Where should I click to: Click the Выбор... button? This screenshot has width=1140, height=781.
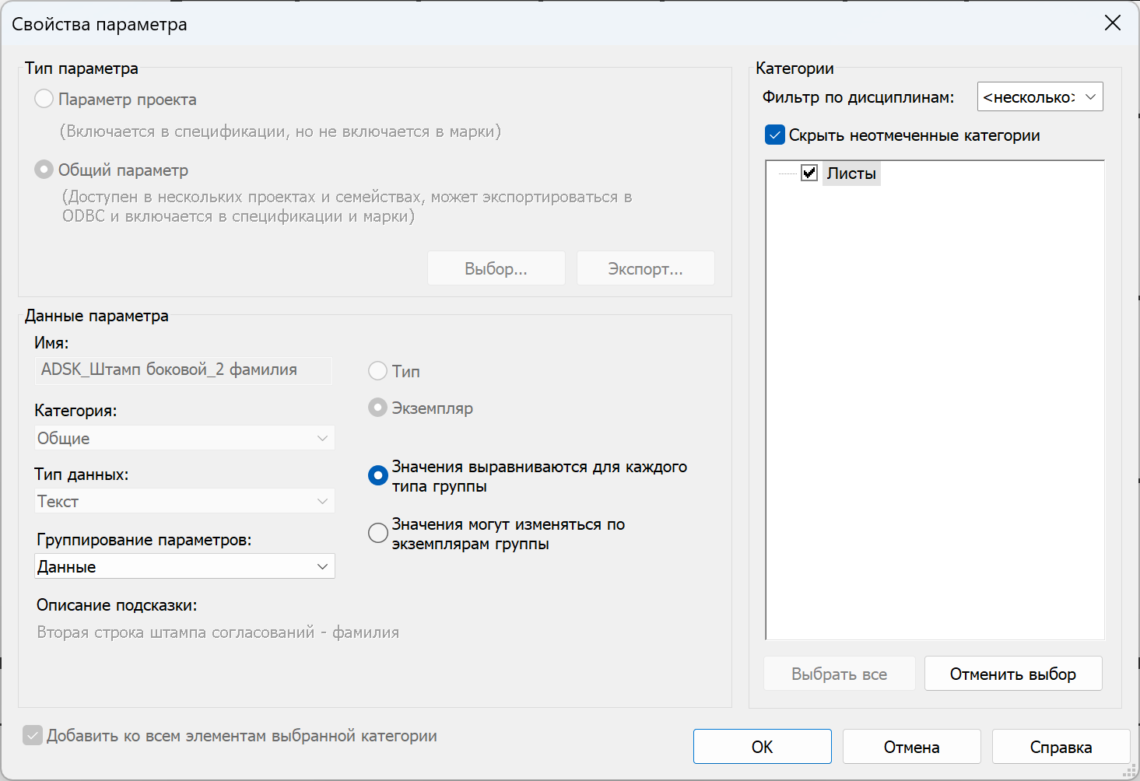(496, 268)
